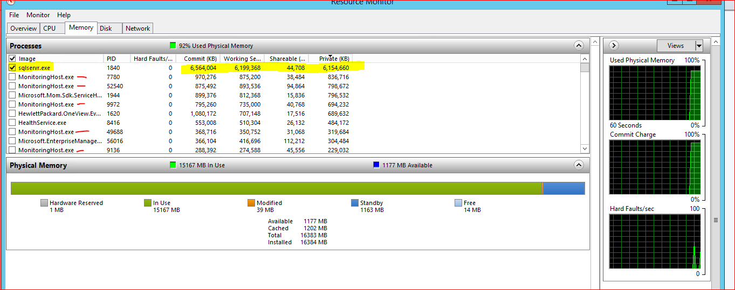Toggle the select-all checkbox beside Image header
Image resolution: width=735 pixels, height=290 pixels.
(12, 58)
